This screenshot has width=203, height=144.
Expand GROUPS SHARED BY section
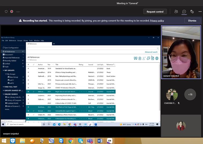[3, 90]
